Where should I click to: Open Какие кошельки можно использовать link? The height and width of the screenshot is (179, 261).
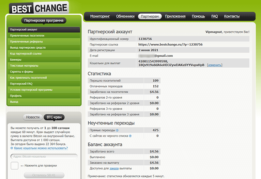41,148
